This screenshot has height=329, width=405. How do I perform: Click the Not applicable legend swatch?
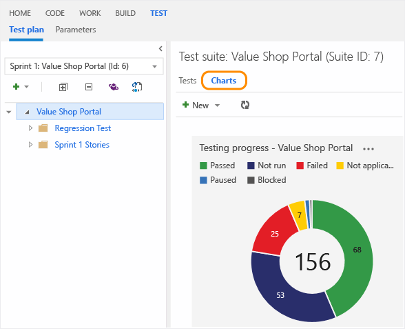[340, 166]
